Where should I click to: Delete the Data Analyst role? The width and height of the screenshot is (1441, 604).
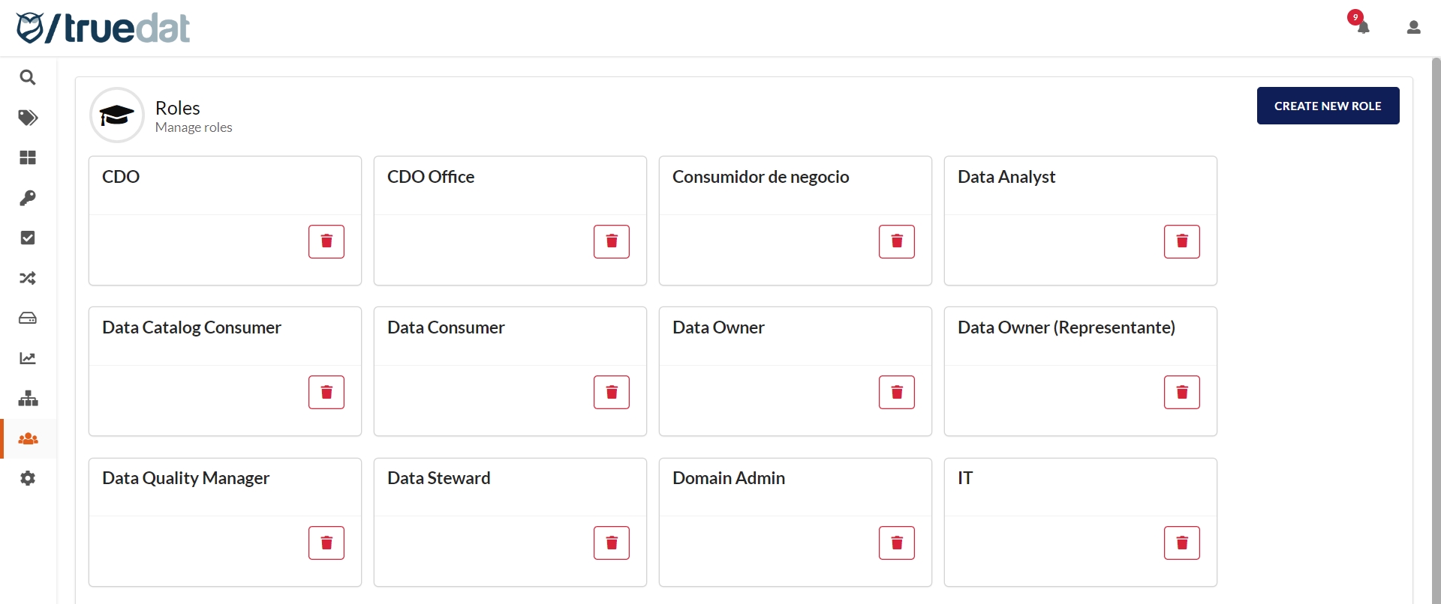click(x=1181, y=241)
